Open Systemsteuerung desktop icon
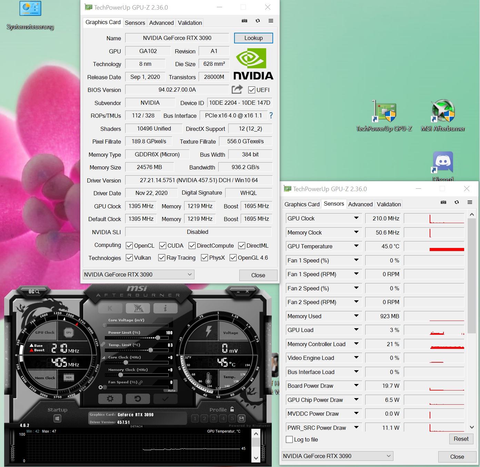This screenshot has height=467, width=480. coord(30,15)
